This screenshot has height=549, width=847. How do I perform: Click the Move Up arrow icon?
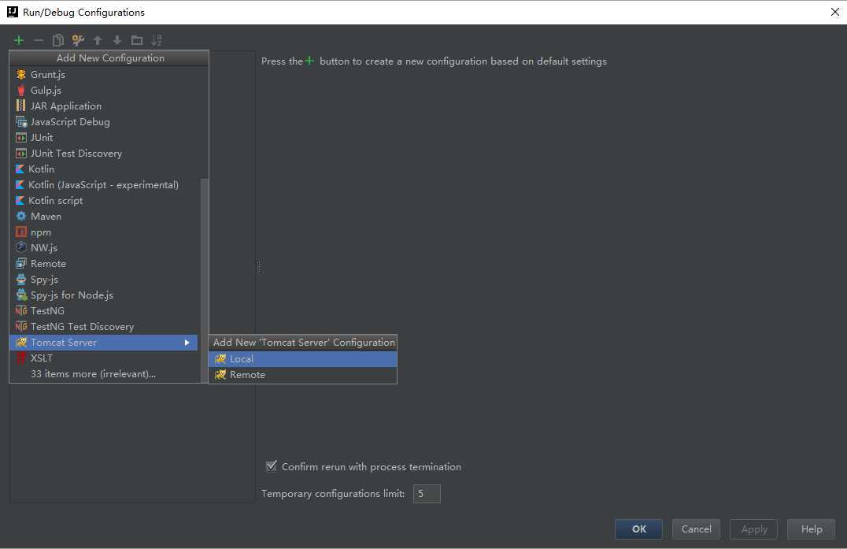[x=98, y=40]
